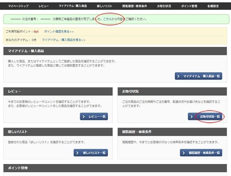Click the あなたのアイテム: 0点 text
Viewport: 231px width, 176px height.
tap(21, 40)
